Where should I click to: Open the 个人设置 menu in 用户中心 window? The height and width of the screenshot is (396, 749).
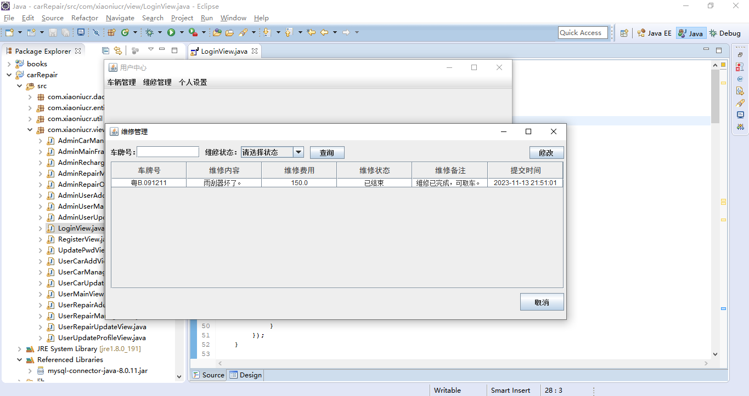point(193,82)
